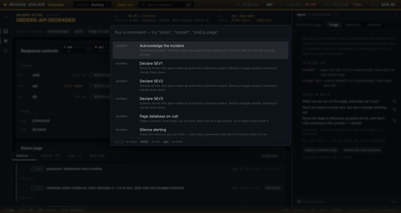Screen dimensions: 401x213
Task: Run the Page database on-call command
Action: click(x=200, y=118)
